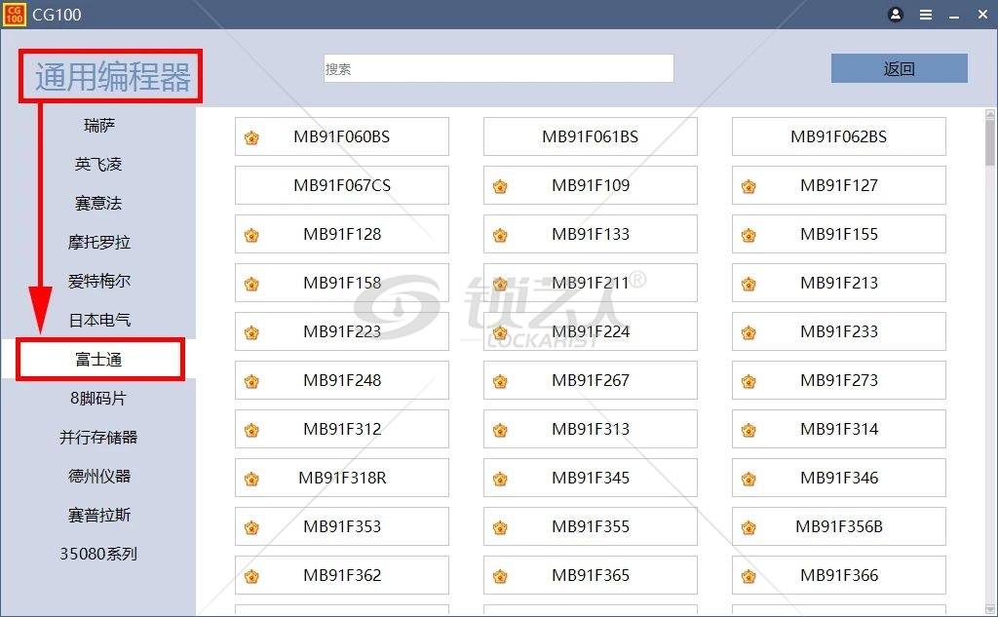Click the vertical scrollbar thumb

(990, 142)
